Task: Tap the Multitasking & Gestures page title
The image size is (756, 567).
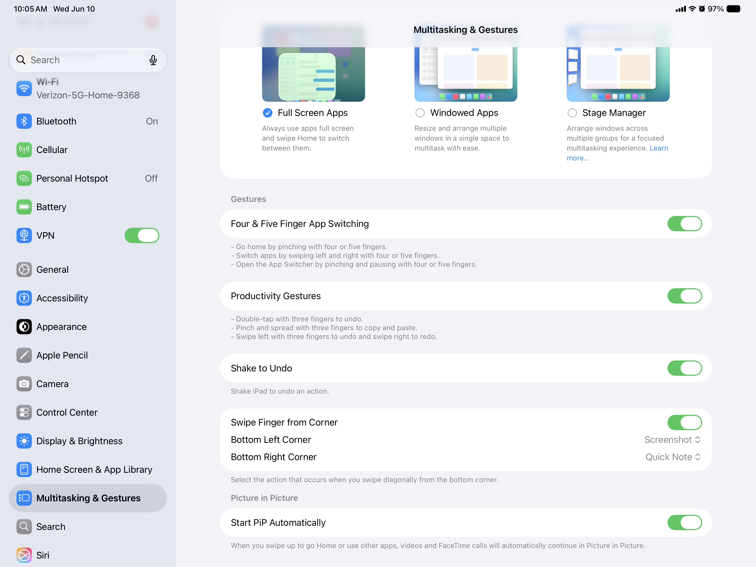Action: click(x=465, y=30)
